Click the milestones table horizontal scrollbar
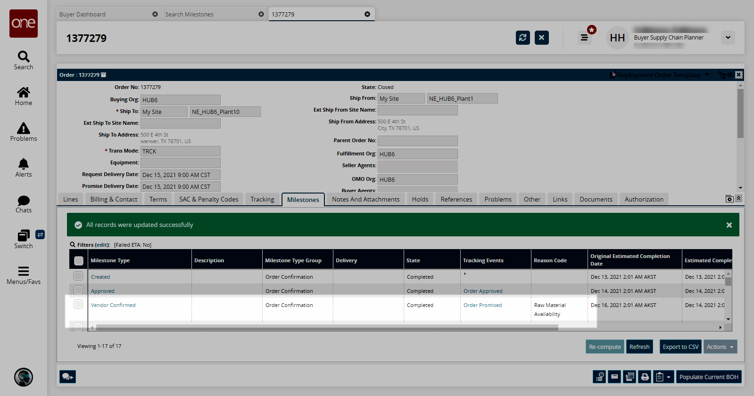The image size is (754, 396). tap(326, 327)
